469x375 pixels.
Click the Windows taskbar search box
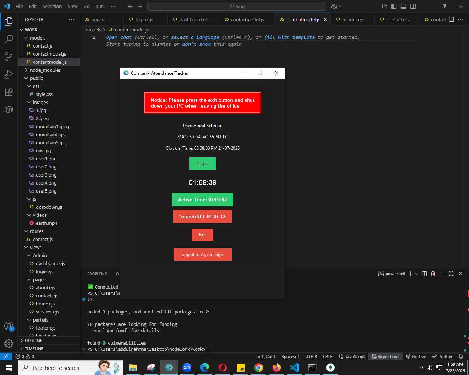tap(70, 368)
